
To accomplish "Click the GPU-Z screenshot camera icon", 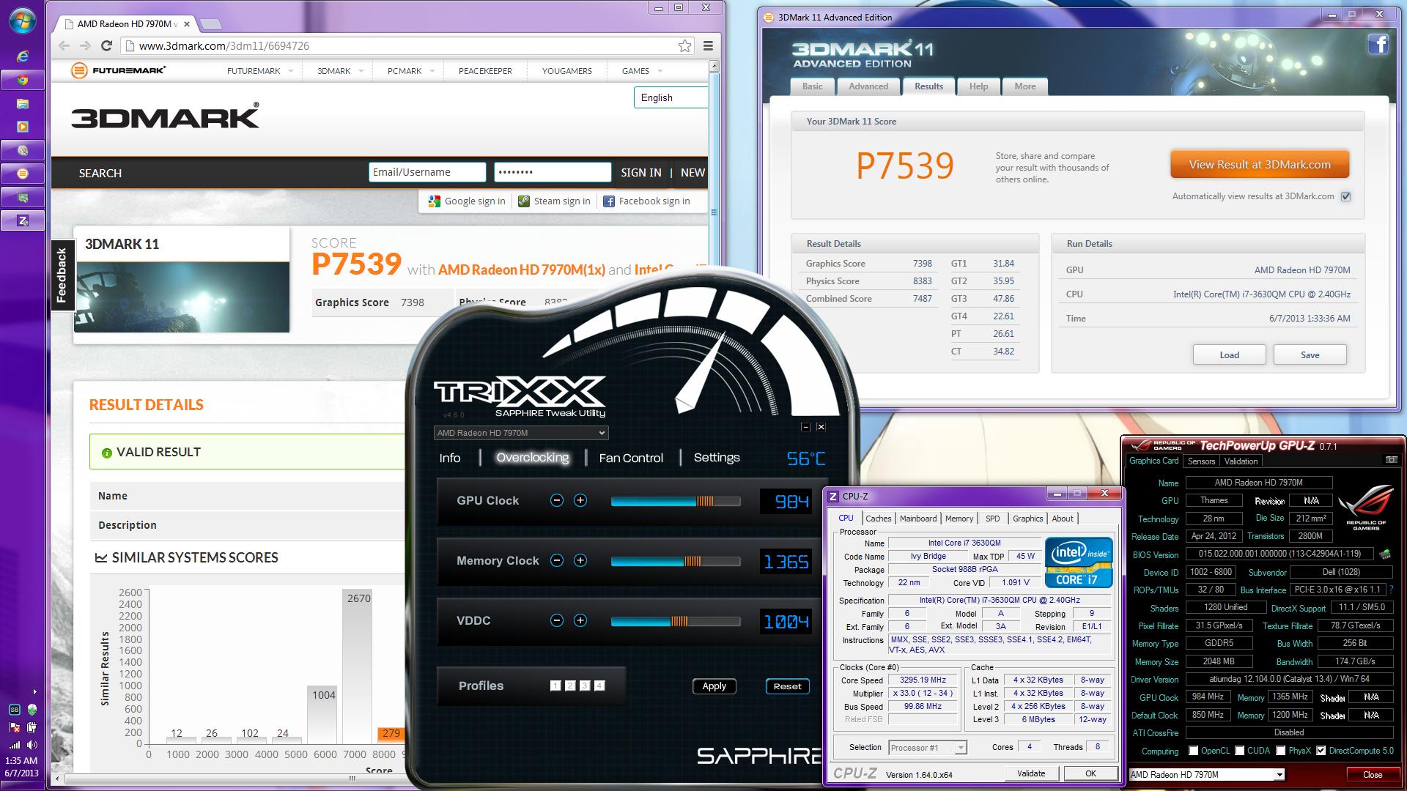I will [1391, 460].
